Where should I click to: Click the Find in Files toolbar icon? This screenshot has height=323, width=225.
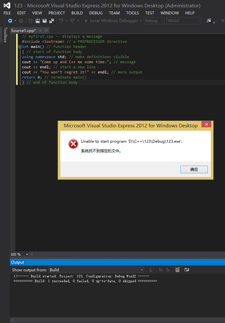[x=209, y=21]
